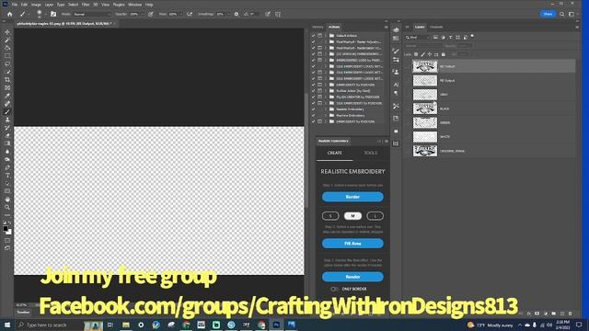Toggle checkmark for Realistic Embroidery set
This screenshot has width=589, height=331.
tap(313, 109)
